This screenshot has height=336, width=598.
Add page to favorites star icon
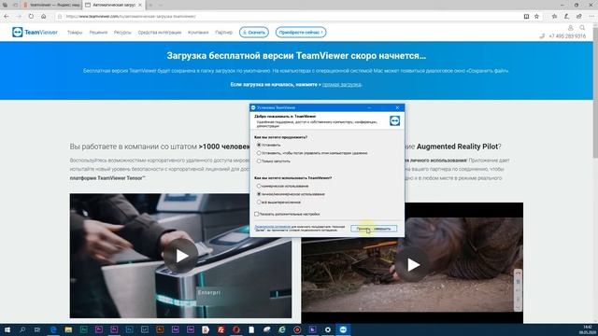pos(536,17)
